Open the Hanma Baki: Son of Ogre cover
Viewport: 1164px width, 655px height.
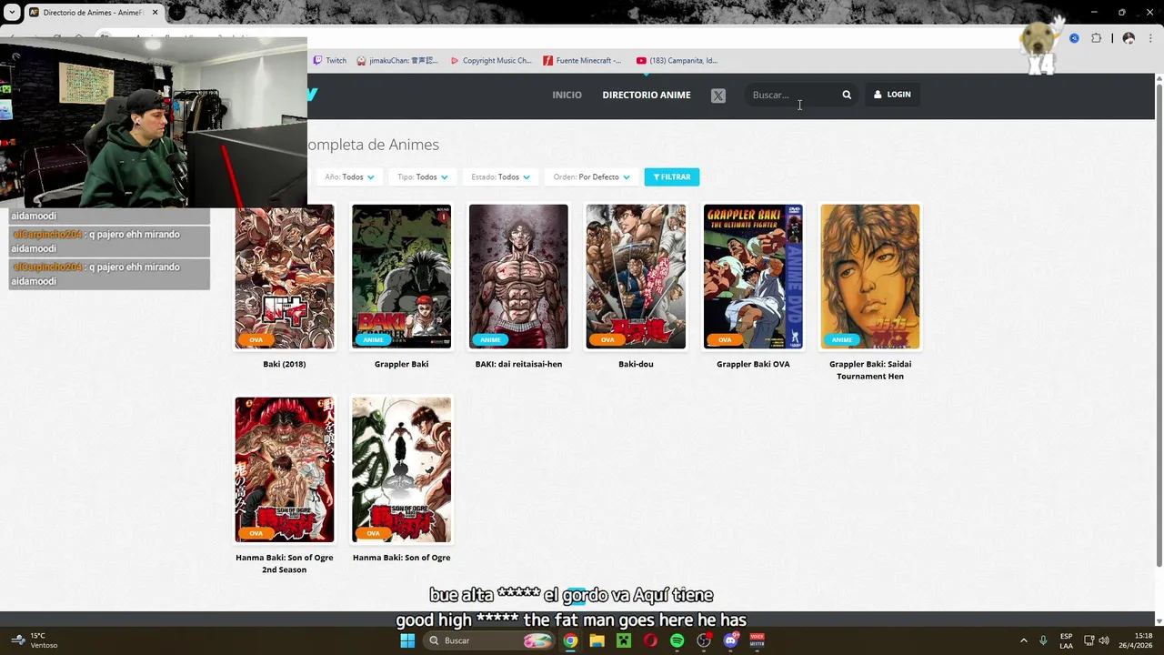(x=401, y=469)
